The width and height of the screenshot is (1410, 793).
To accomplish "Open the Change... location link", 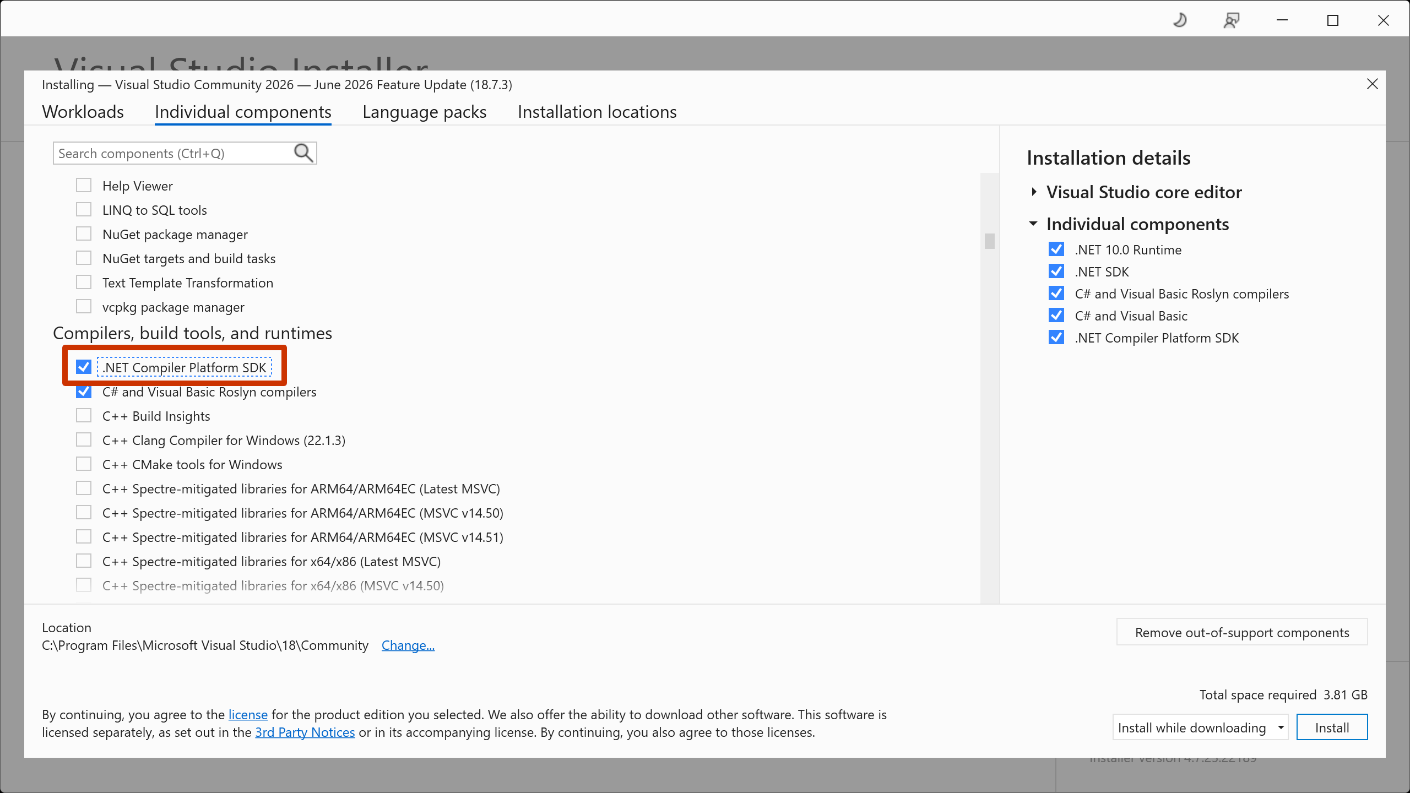I will pyautogui.click(x=408, y=645).
